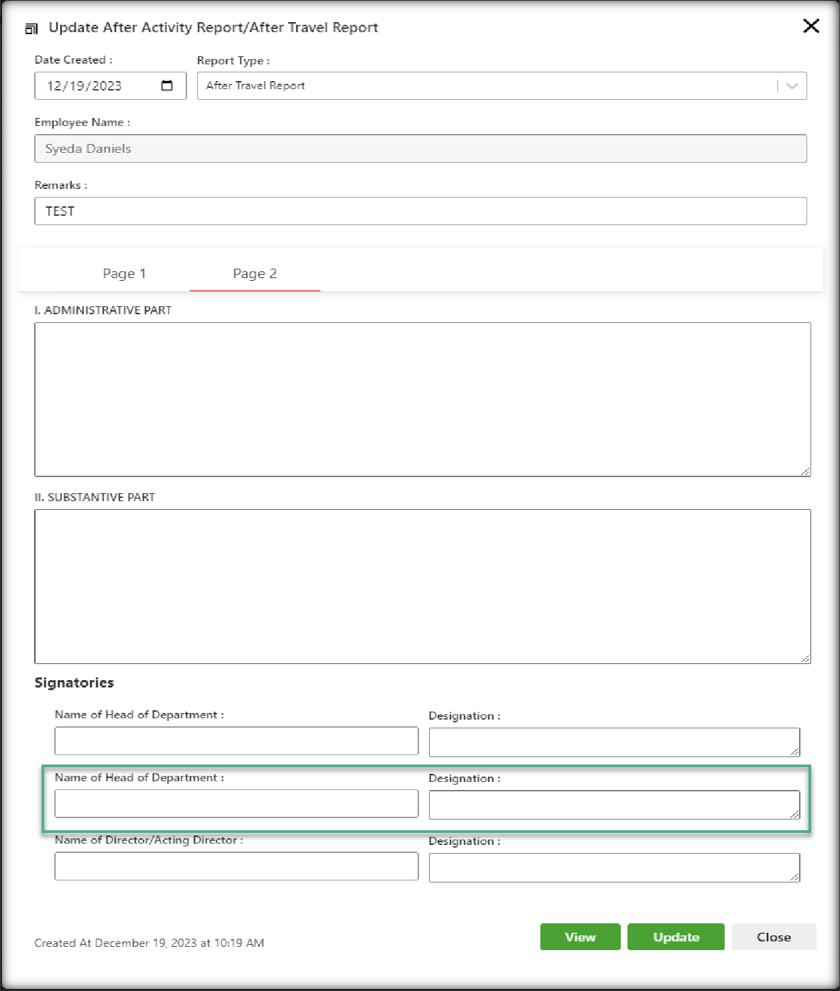Select the Page 2 tab
Screen dimensions: 840x991
point(255,273)
